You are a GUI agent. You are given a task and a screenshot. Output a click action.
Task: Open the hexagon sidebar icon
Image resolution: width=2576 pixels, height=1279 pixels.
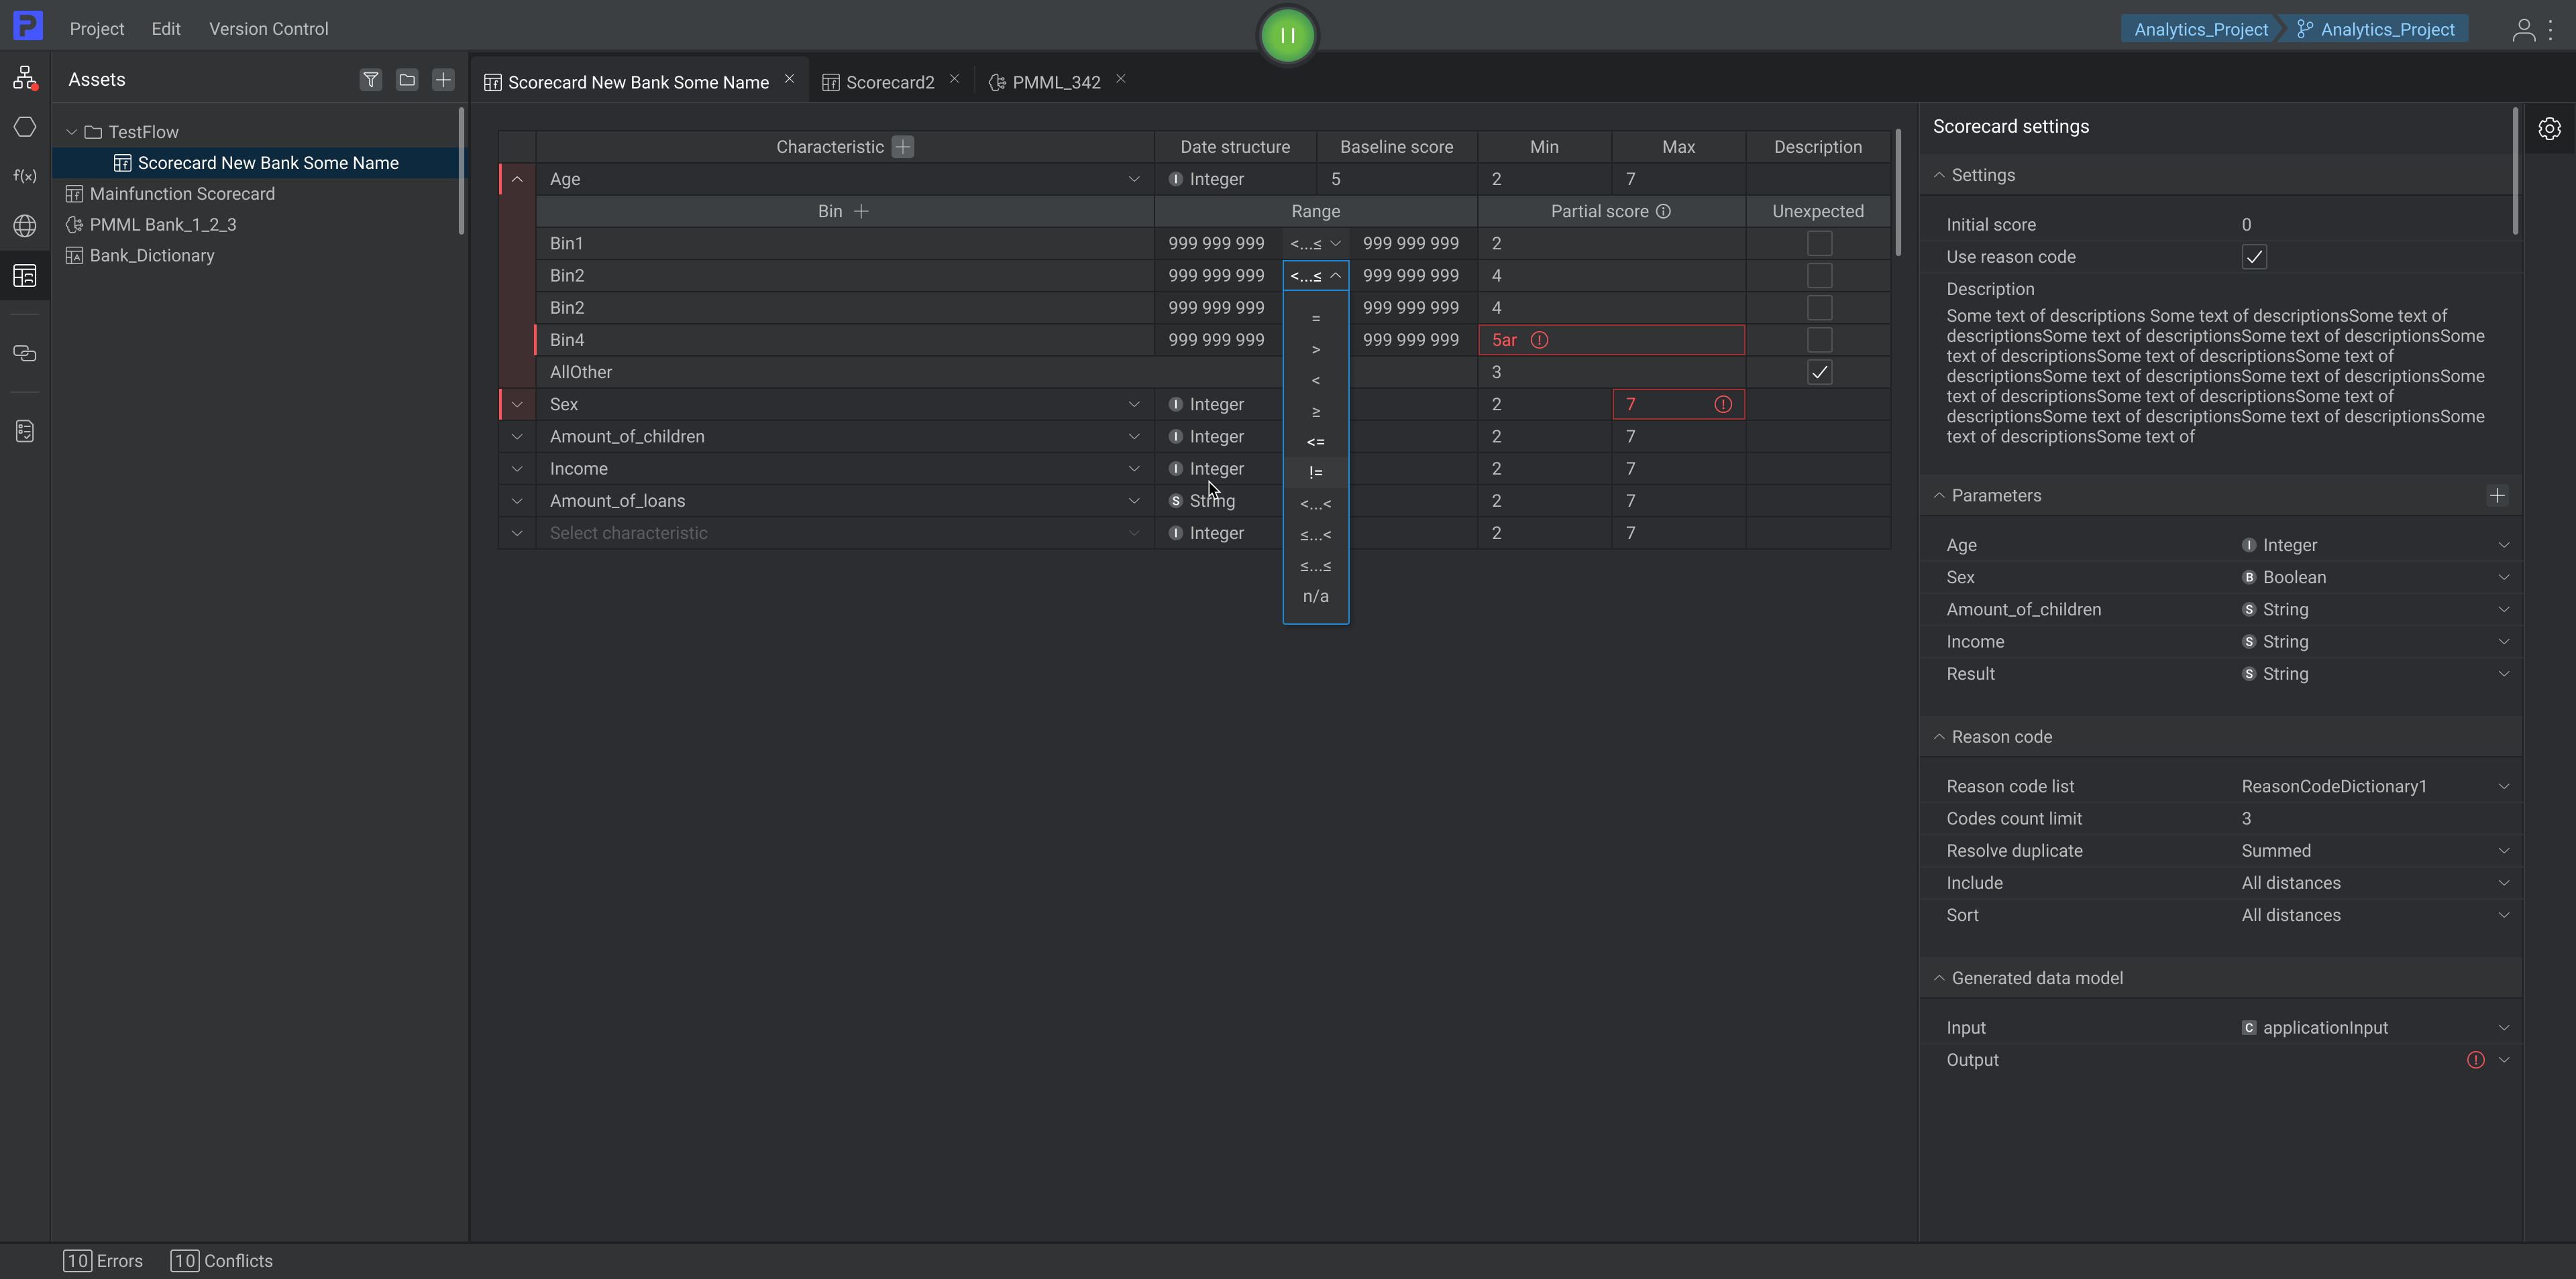[25, 127]
